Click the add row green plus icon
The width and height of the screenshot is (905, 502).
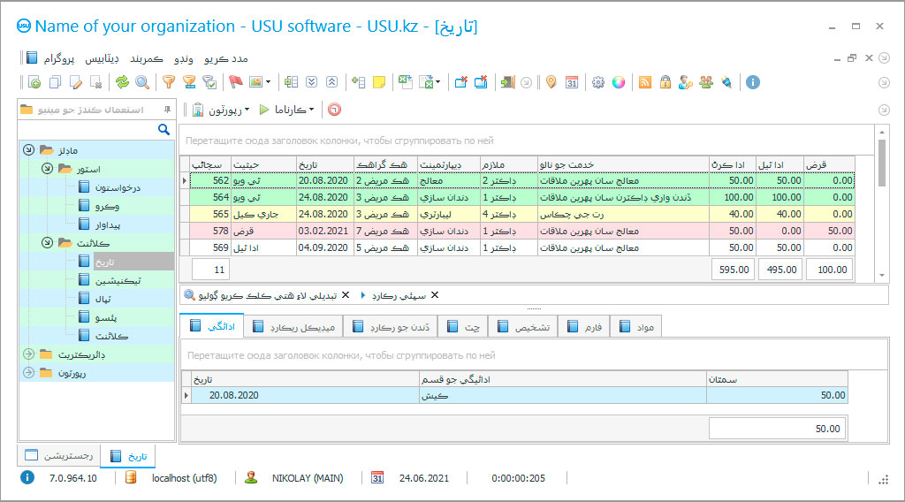(359, 82)
